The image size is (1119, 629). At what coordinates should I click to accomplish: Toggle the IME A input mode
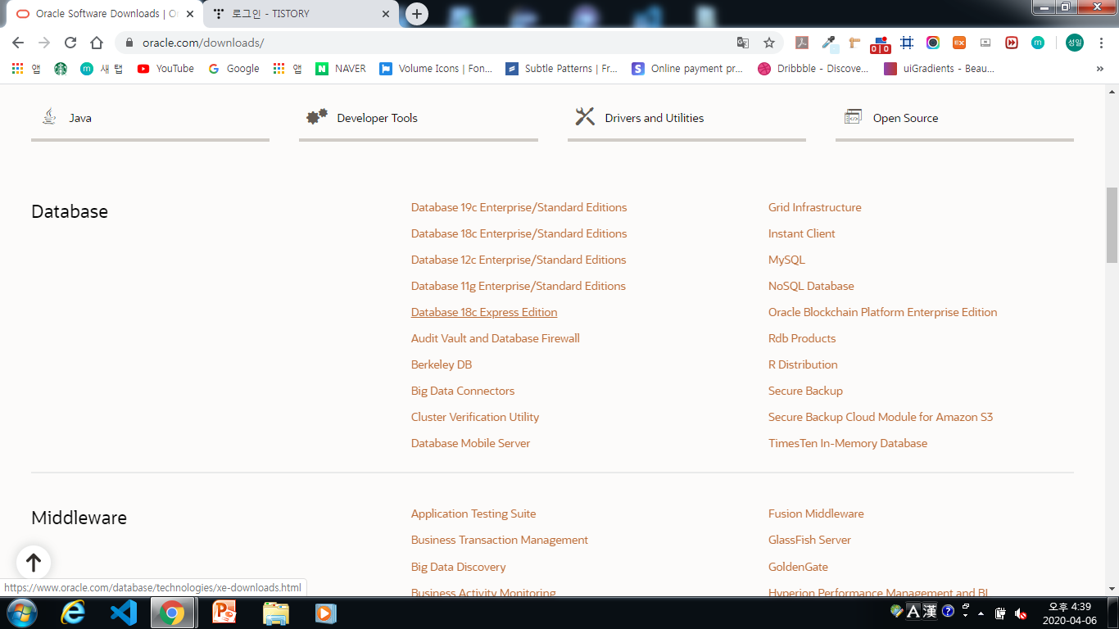pyautogui.click(x=913, y=611)
